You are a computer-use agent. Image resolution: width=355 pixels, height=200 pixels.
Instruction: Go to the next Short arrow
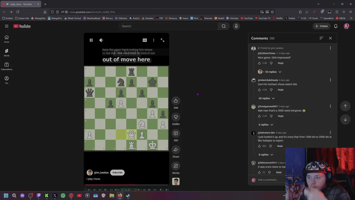[345, 119]
